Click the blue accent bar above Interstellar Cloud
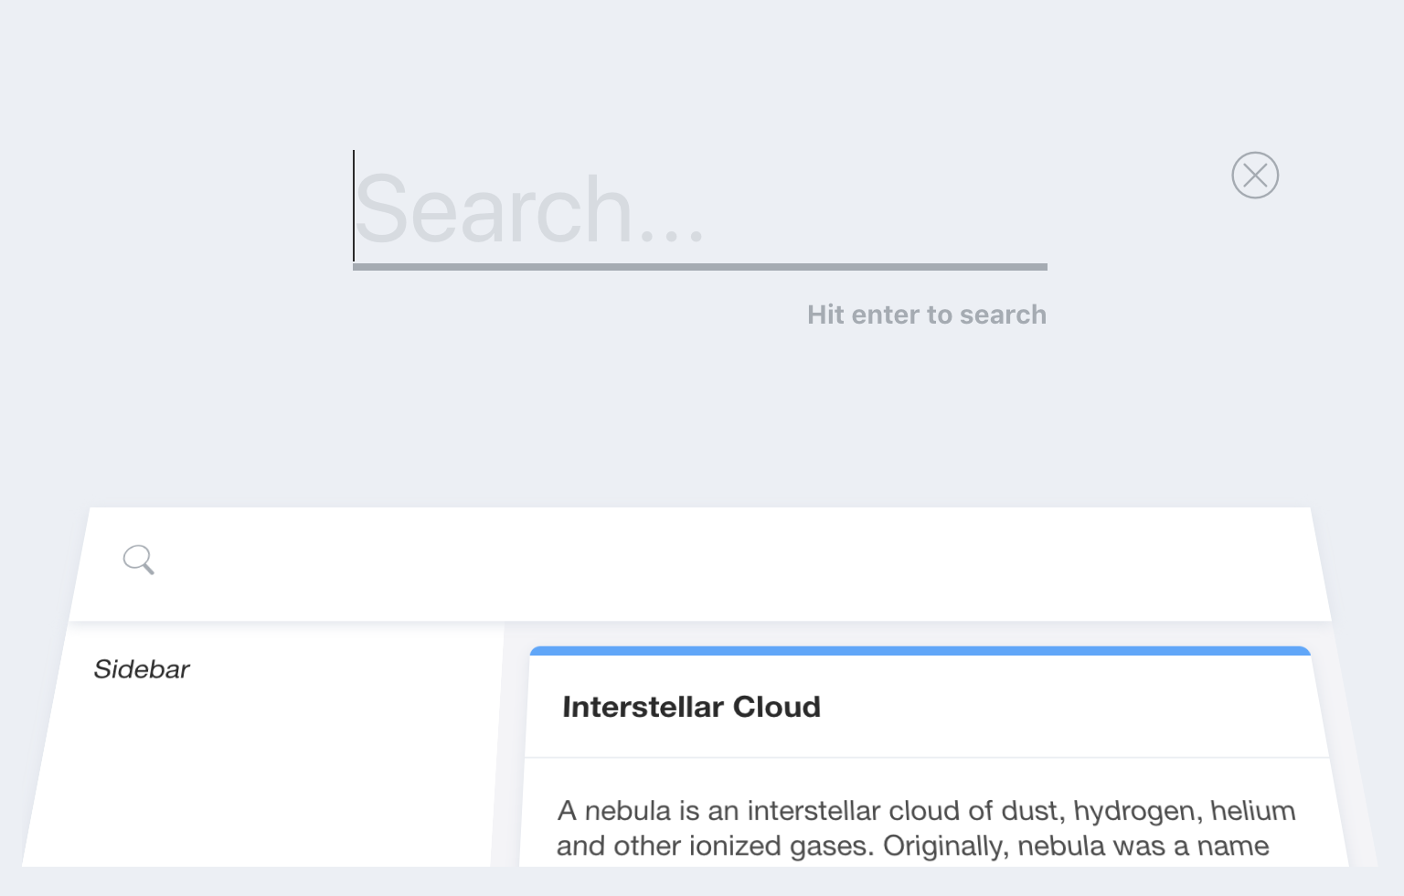 [x=920, y=651]
